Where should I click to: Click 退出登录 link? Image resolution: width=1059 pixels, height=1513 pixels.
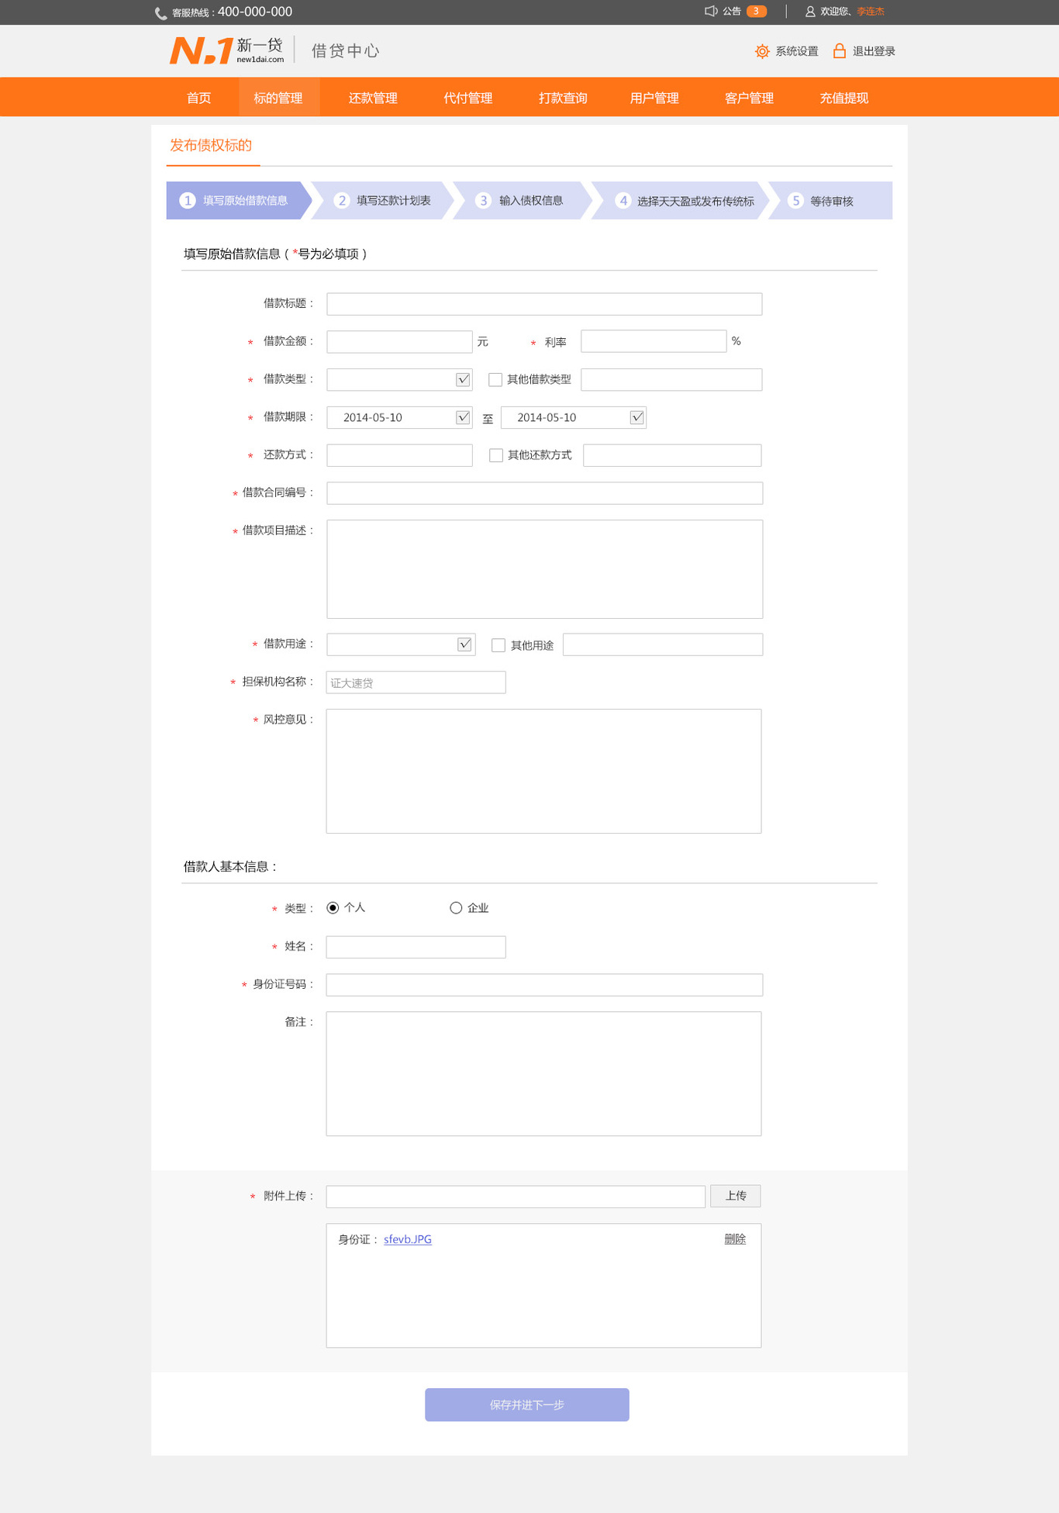coord(874,51)
